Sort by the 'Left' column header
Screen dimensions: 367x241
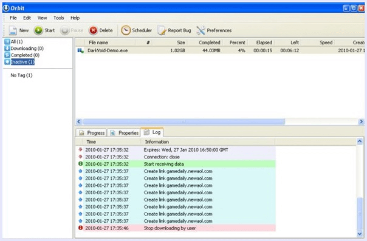(295, 42)
